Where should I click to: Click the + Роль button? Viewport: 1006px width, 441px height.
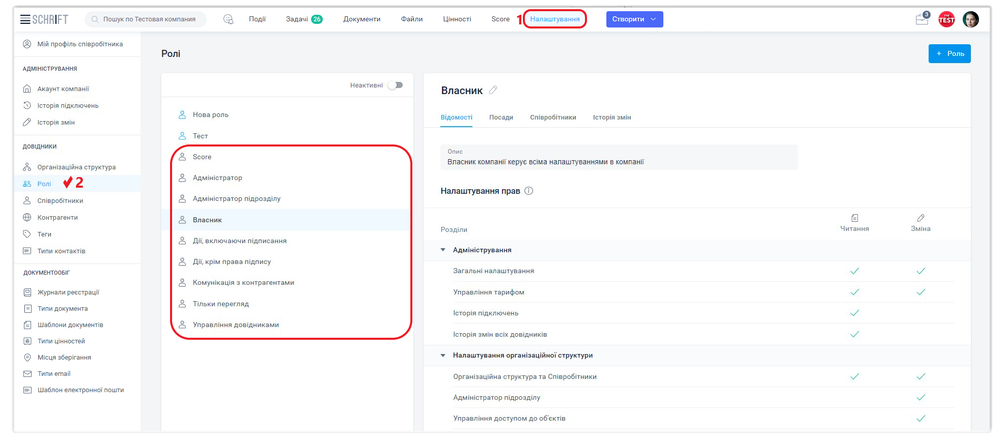click(949, 53)
